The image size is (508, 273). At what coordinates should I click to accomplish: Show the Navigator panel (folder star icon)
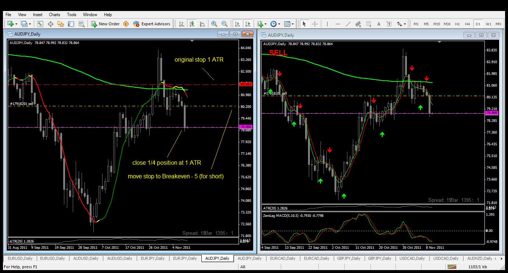61,24
